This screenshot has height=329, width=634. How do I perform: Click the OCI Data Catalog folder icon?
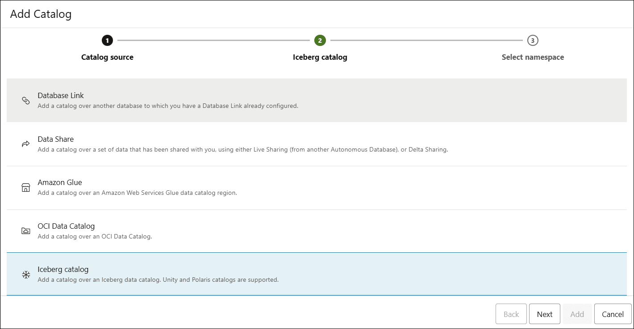click(x=25, y=230)
